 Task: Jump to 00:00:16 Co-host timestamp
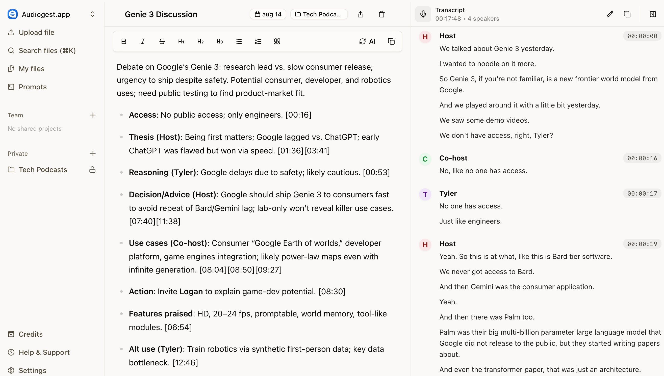(x=642, y=158)
